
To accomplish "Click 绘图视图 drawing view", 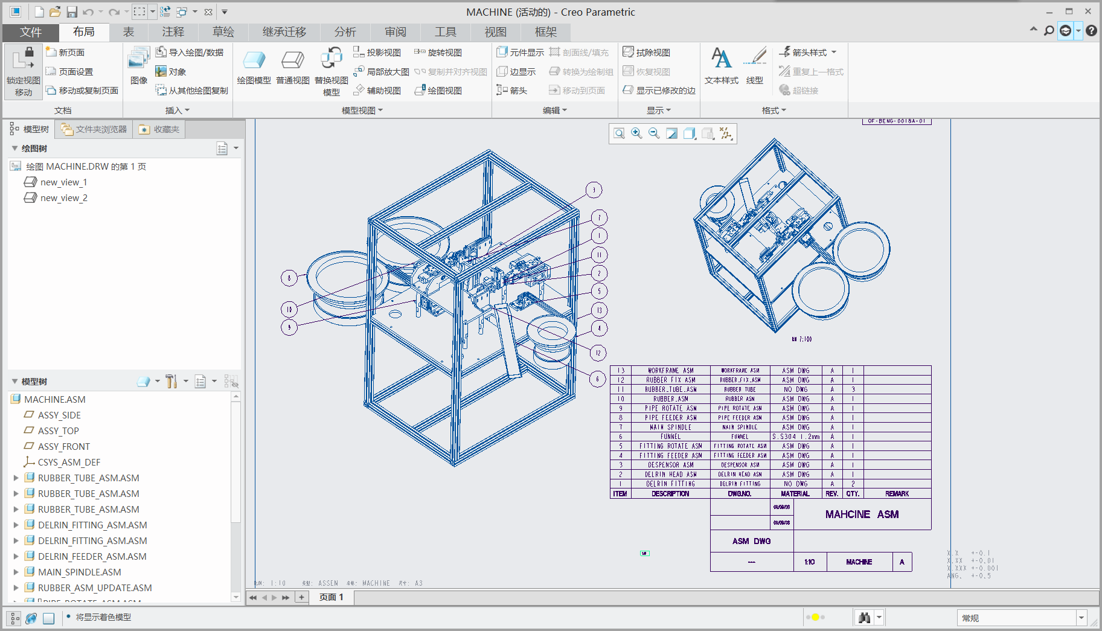I will coord(438,90).
